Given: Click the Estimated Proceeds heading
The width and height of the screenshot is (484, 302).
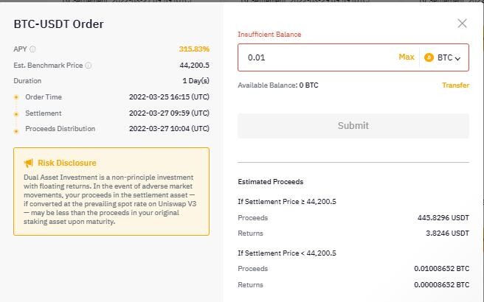Looking at the screenshot, I should (270, 182).
